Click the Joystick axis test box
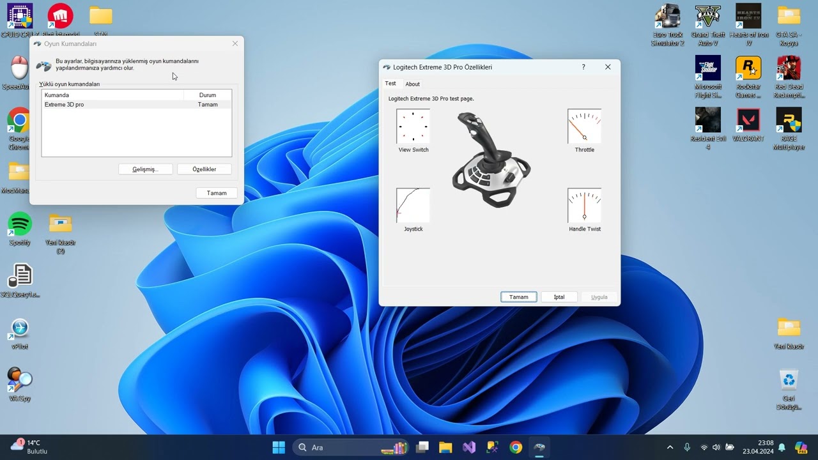The width and height of the screenshot is (818, 460). point(413,205)
